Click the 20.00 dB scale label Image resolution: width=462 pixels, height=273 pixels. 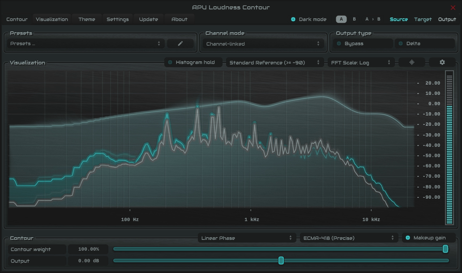coord(432,83)
